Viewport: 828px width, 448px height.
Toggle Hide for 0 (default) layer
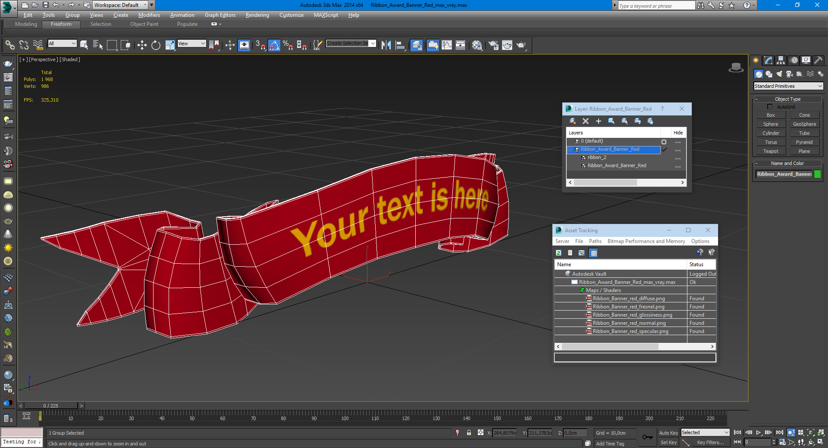point(678,142)
